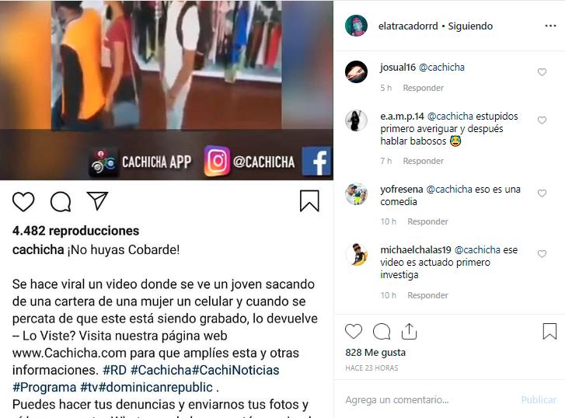Open the #dominicanrepublic hashtag
Screen dimensions: 565x418
pos(155,388)
